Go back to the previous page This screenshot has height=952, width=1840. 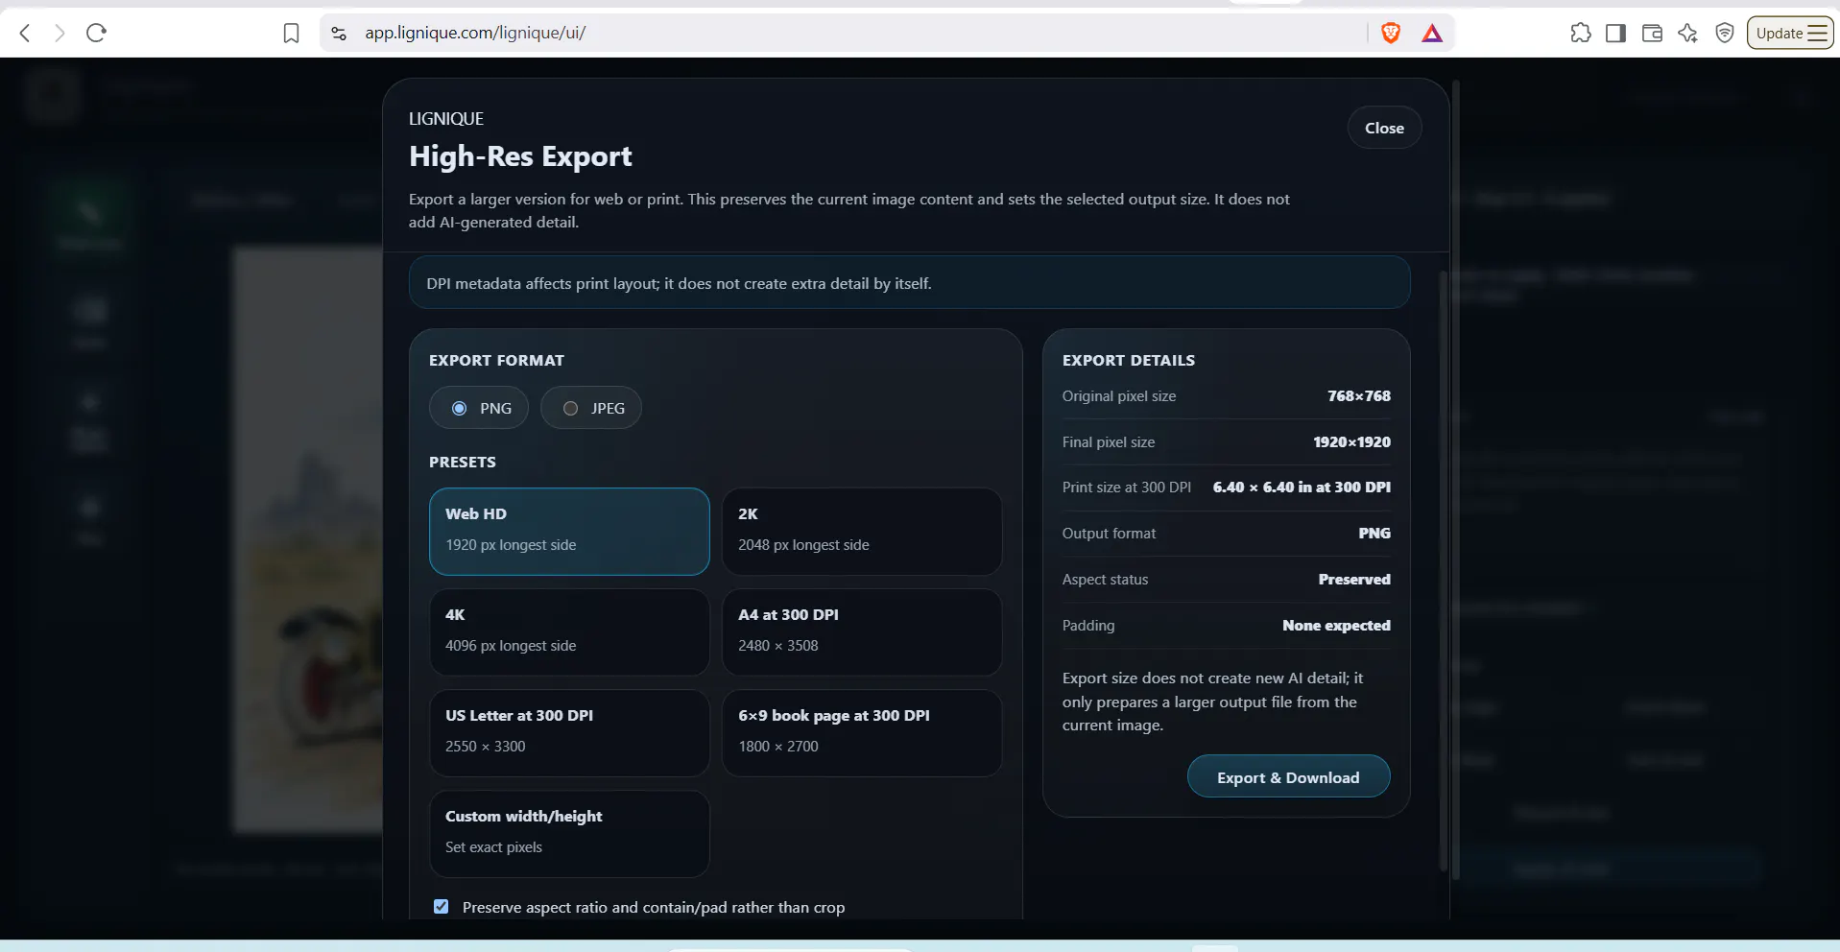[26, 34]
